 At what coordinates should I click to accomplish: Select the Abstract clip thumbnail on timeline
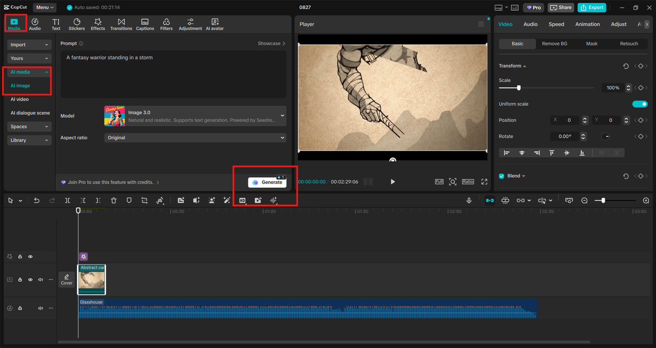(x=92, y=280)
